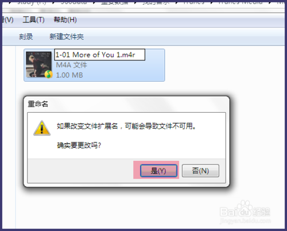Expand the breadcrumb arrow after 'iTunes Media'
The height and width of the screenshot is (231, 287).
pyautogui.click(x=270, y=3)
